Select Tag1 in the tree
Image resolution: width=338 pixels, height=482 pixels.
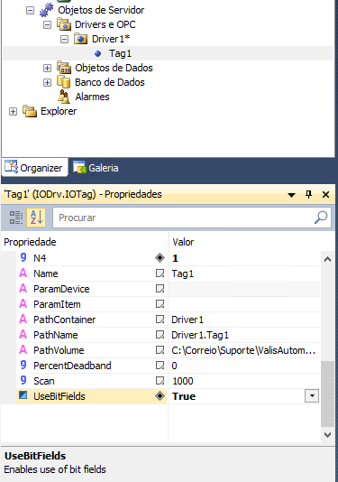tap(121, 53)
